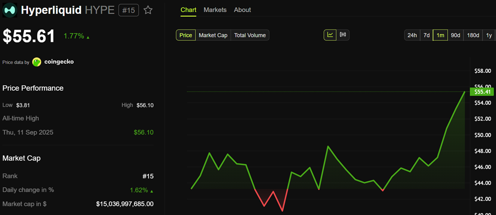Screen dimensions: 496x215
Task: Star Hyperliquid as a favorite
Action: (x=148, y=10)
